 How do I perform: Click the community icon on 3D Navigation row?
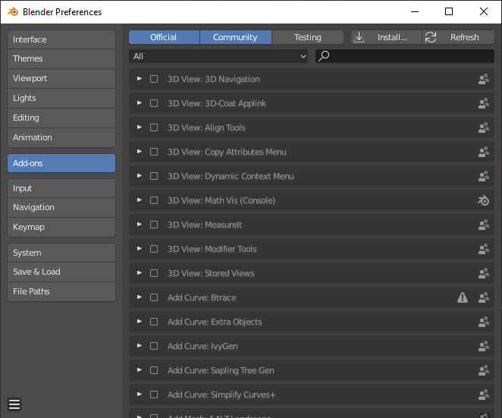[x=484, y=79]
